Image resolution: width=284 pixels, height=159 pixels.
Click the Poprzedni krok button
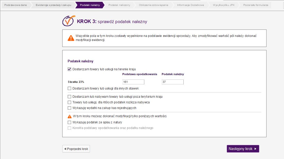(76, 149)
